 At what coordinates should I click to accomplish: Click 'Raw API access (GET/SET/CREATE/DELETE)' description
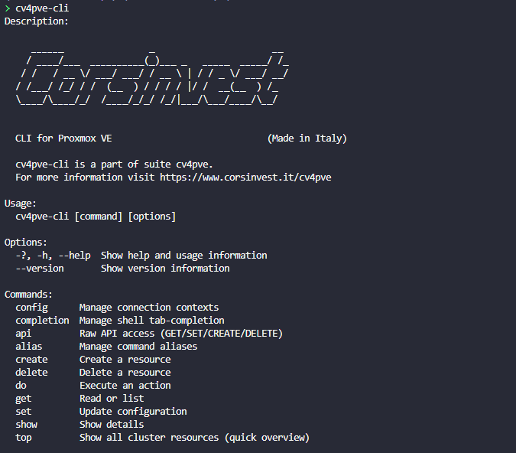181,334
